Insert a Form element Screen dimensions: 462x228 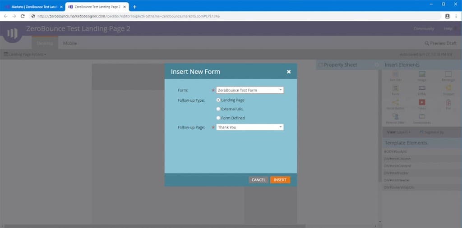coord(395,90)
